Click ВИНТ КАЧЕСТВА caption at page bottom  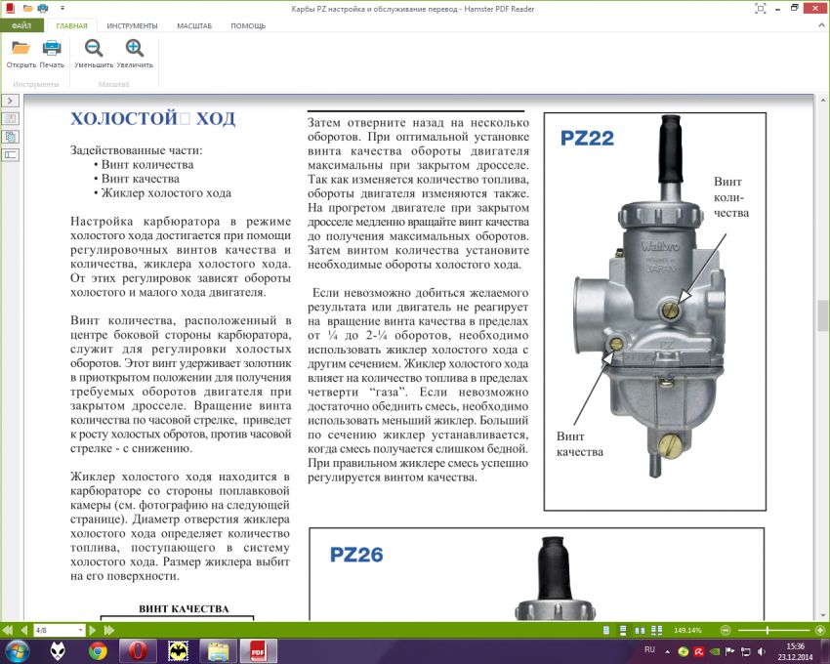point(184,609)
